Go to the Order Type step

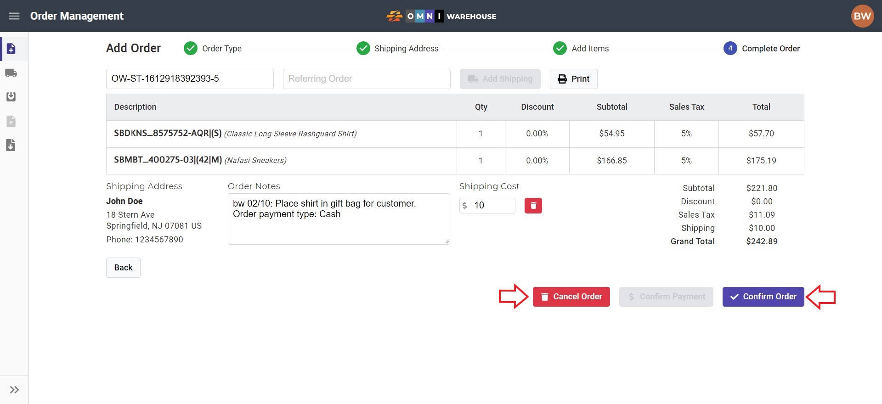pyautogui.click(x=213, y=48)
